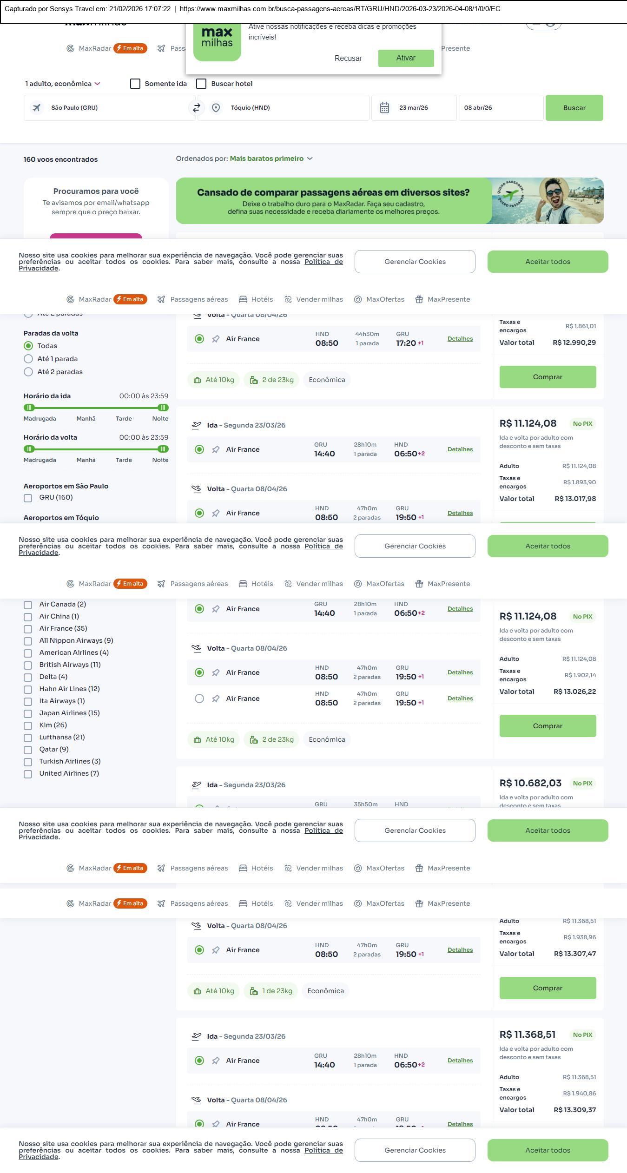
Task: Open the 1 adulto, econômica passenger dropdown
Action: tap(62, 84)
